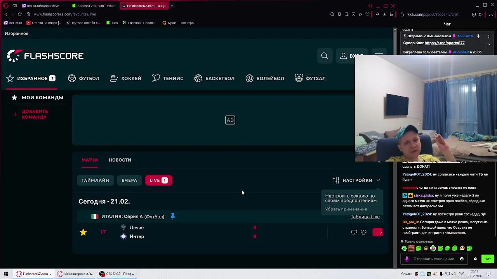Screen dimensions: 497x279
Task: Click the Opera menu icon
Action: pos(6,6)
